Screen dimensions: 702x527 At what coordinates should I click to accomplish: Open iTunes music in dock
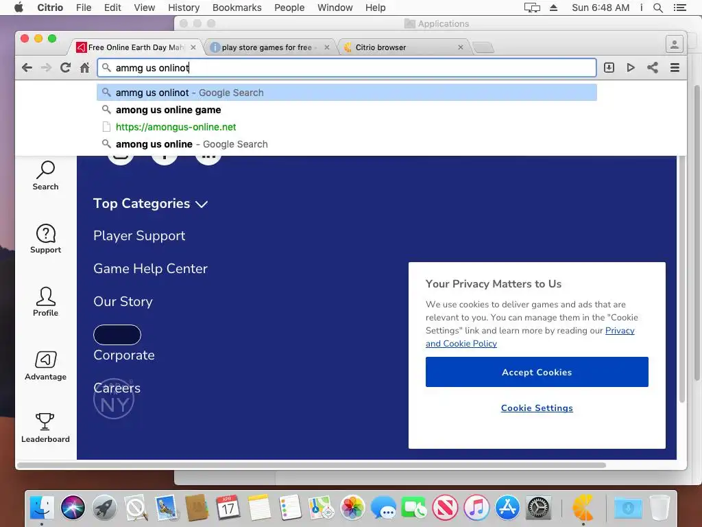pos(476,508)
